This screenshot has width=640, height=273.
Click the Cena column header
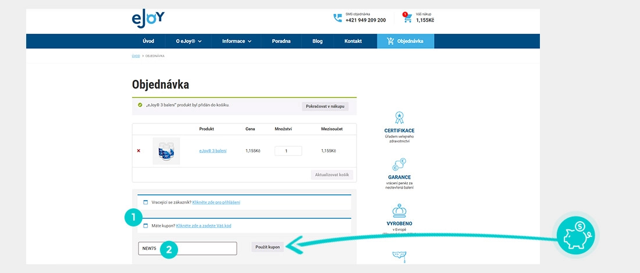250,129
